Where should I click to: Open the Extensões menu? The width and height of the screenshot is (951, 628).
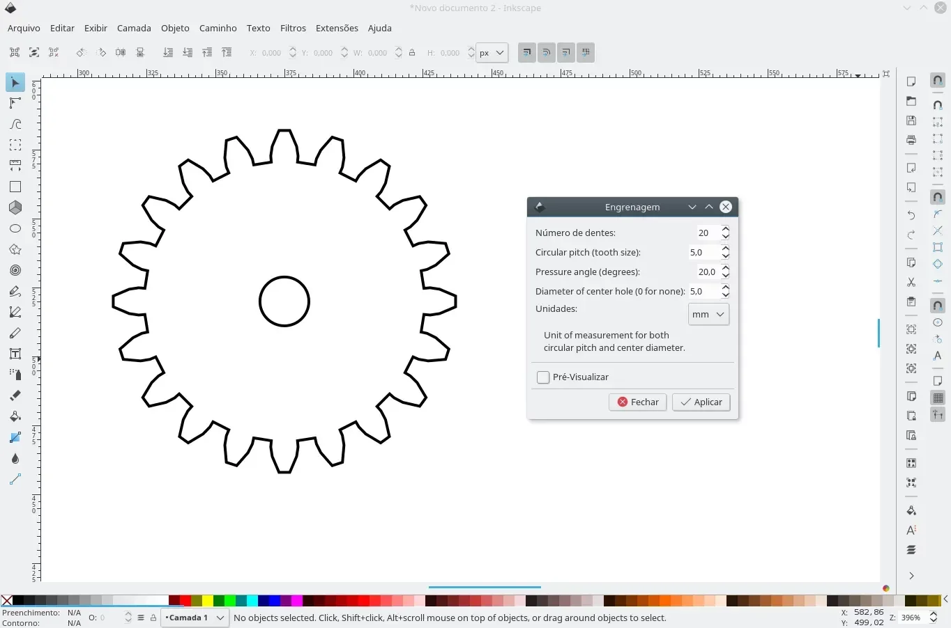tap(337, 29)
